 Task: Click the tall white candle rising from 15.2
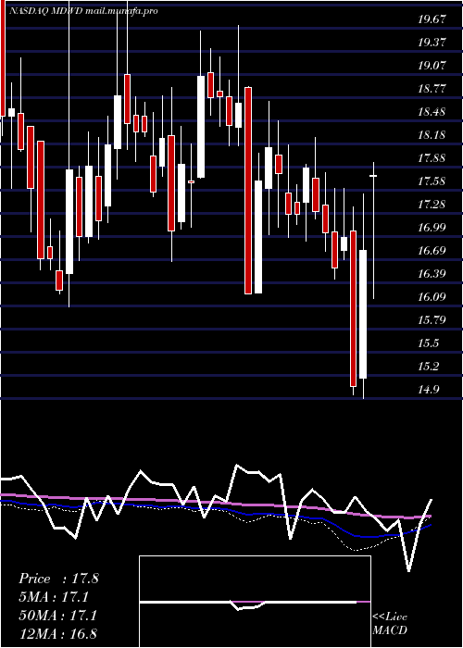point(363,314)
